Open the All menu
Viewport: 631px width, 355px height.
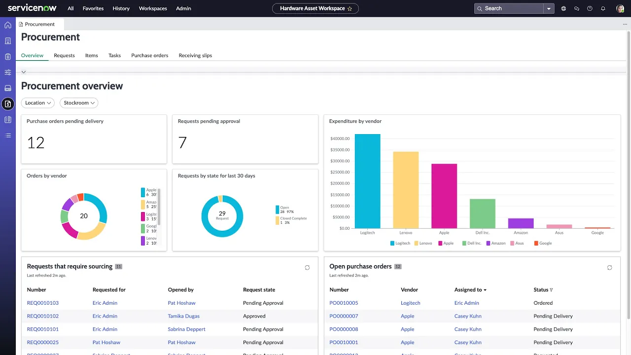point(70,8)
